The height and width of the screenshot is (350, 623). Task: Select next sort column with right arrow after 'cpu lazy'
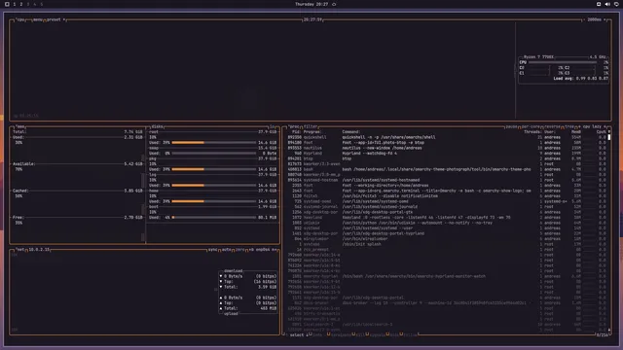[x=605, y=126]
